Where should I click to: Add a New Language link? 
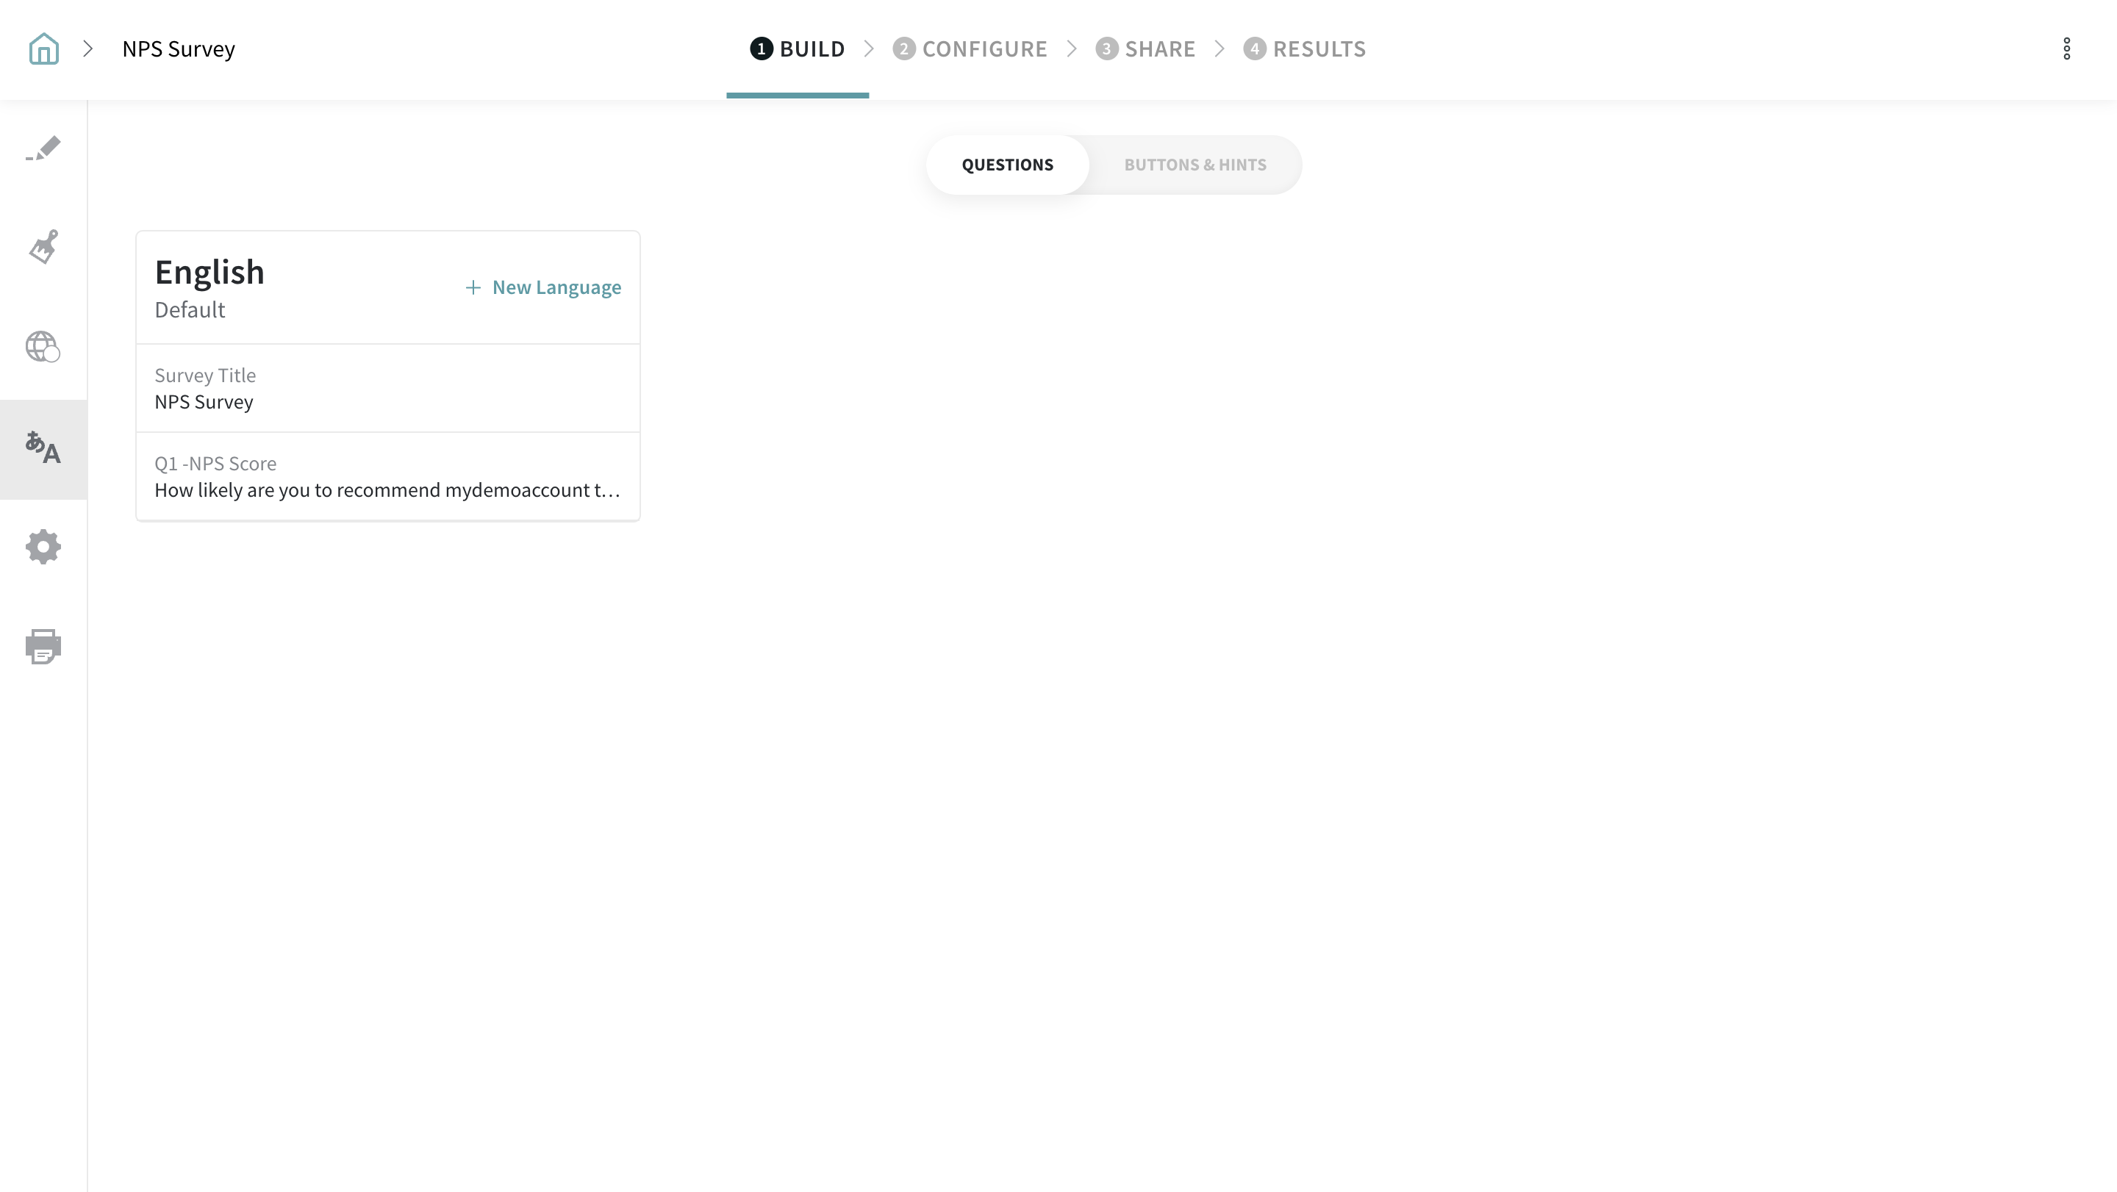(556, 287)
